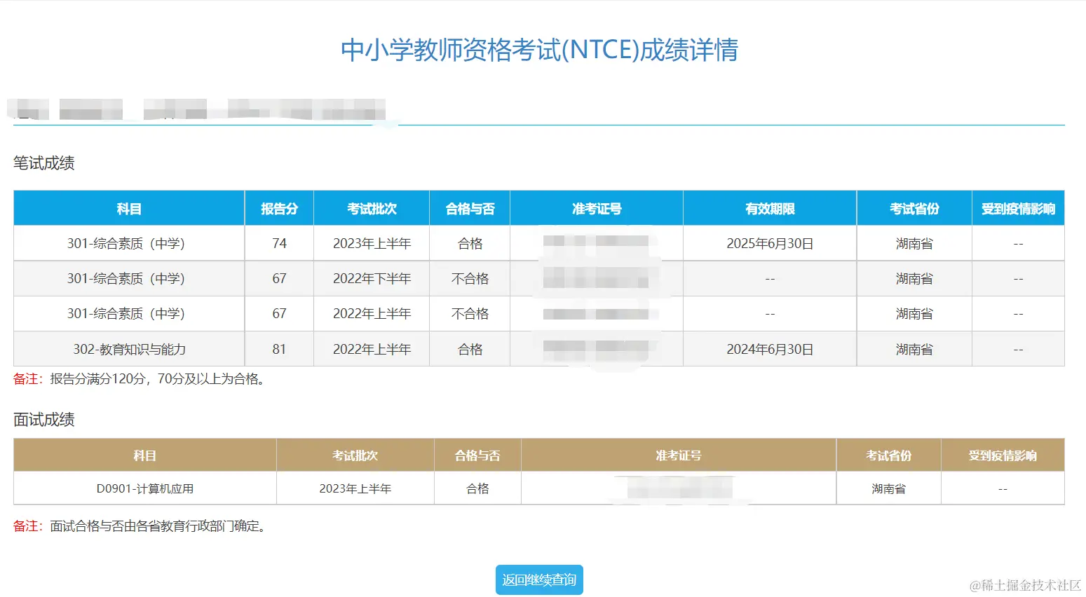Click 科目 header in the 笔试成绩 table
The image size is (1086, 597).
(129, 209)
